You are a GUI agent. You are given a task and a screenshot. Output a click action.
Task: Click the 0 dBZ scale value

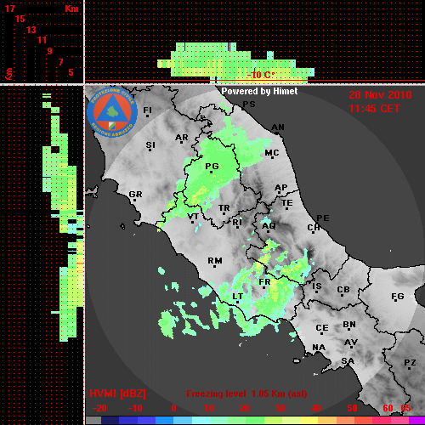pos(173,408)
